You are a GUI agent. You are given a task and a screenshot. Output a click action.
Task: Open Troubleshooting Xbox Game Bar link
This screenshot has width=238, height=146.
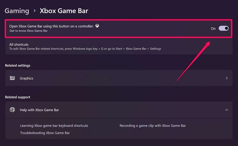(45, 133)
